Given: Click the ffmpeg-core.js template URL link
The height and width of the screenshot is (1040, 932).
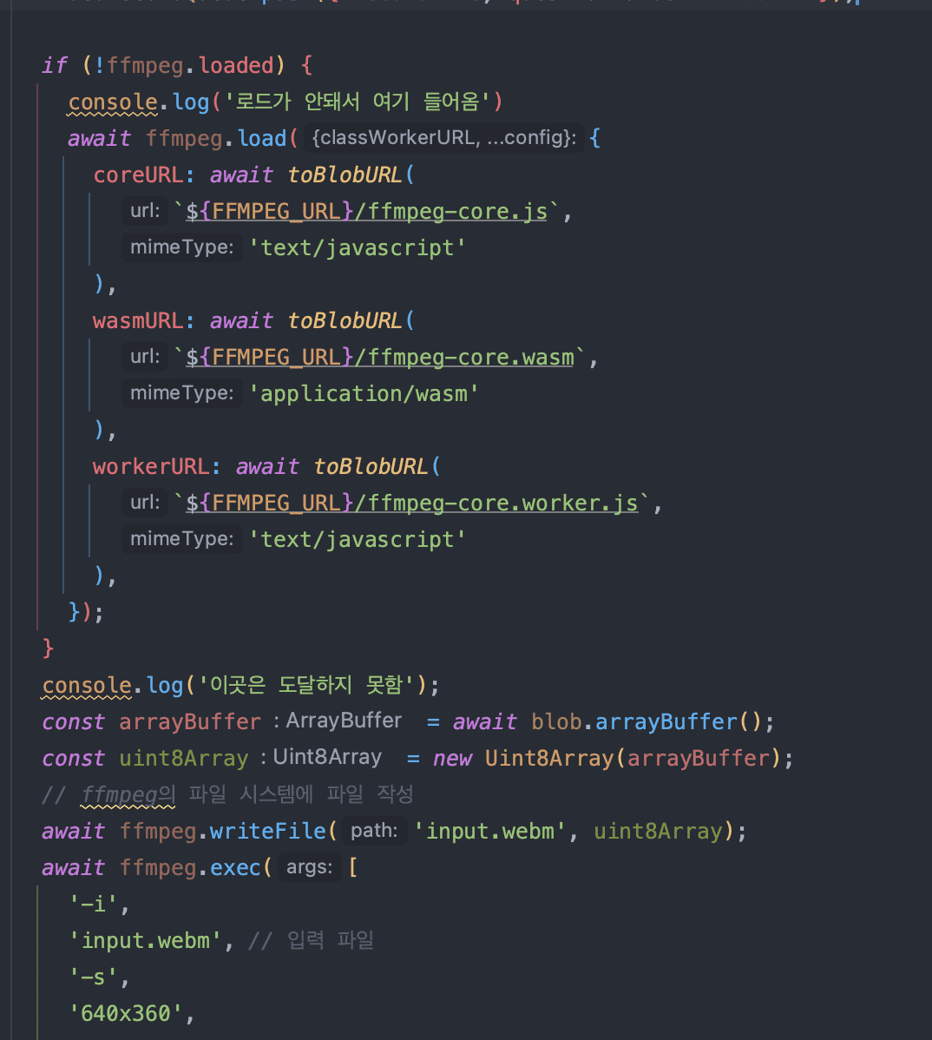Looking at the screenshot, I should coord(366,212).
